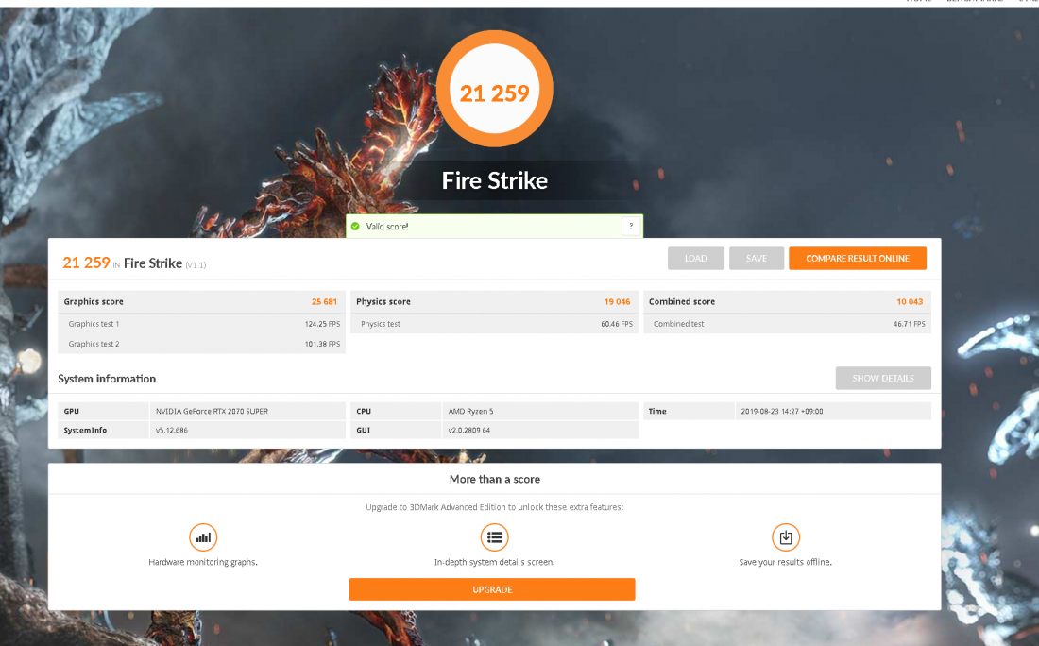Click the Graphics test 1 result row

click(201, 324)
